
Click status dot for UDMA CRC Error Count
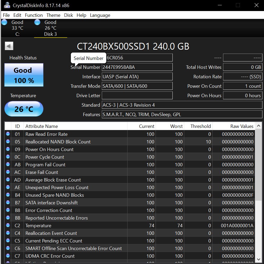8,256
